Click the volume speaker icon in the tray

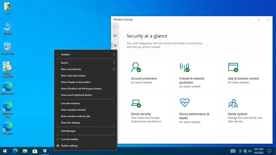tap(250, 151)
